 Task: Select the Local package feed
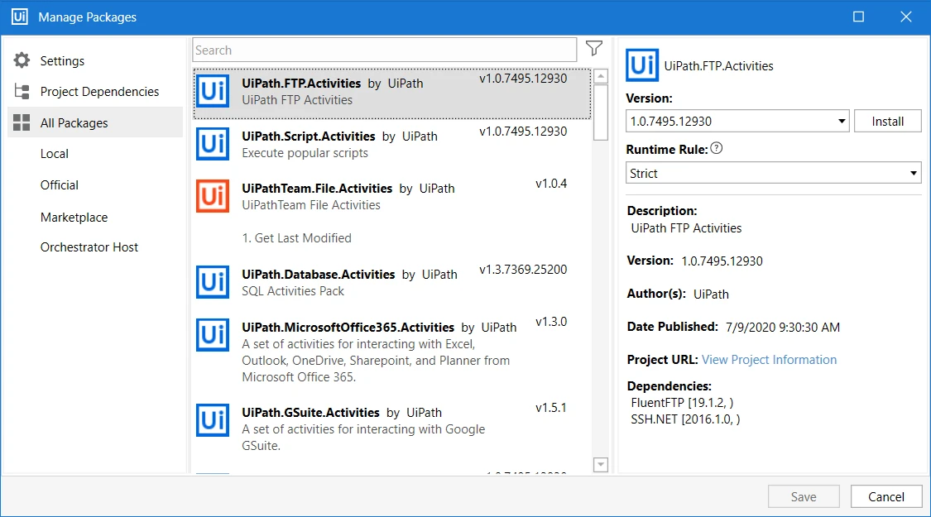point(54,154)
